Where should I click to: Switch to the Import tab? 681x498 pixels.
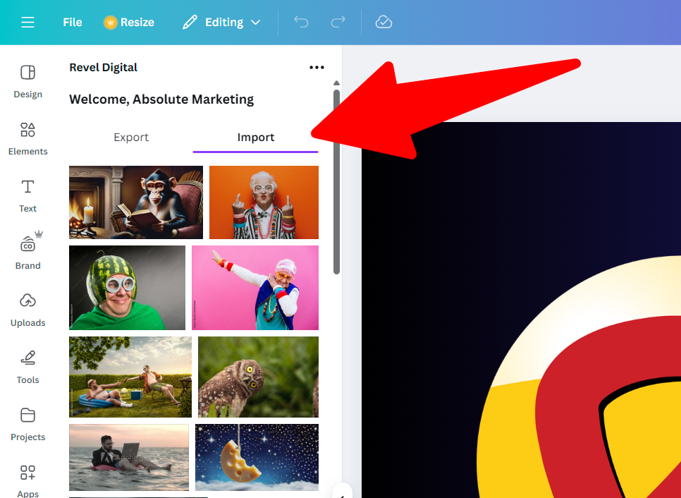tap(255, 138)
